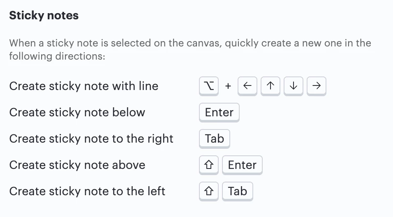This screenshot has width=393, height=217.
Task: Click the down arrow key icon
Action: tap(293, 86)
